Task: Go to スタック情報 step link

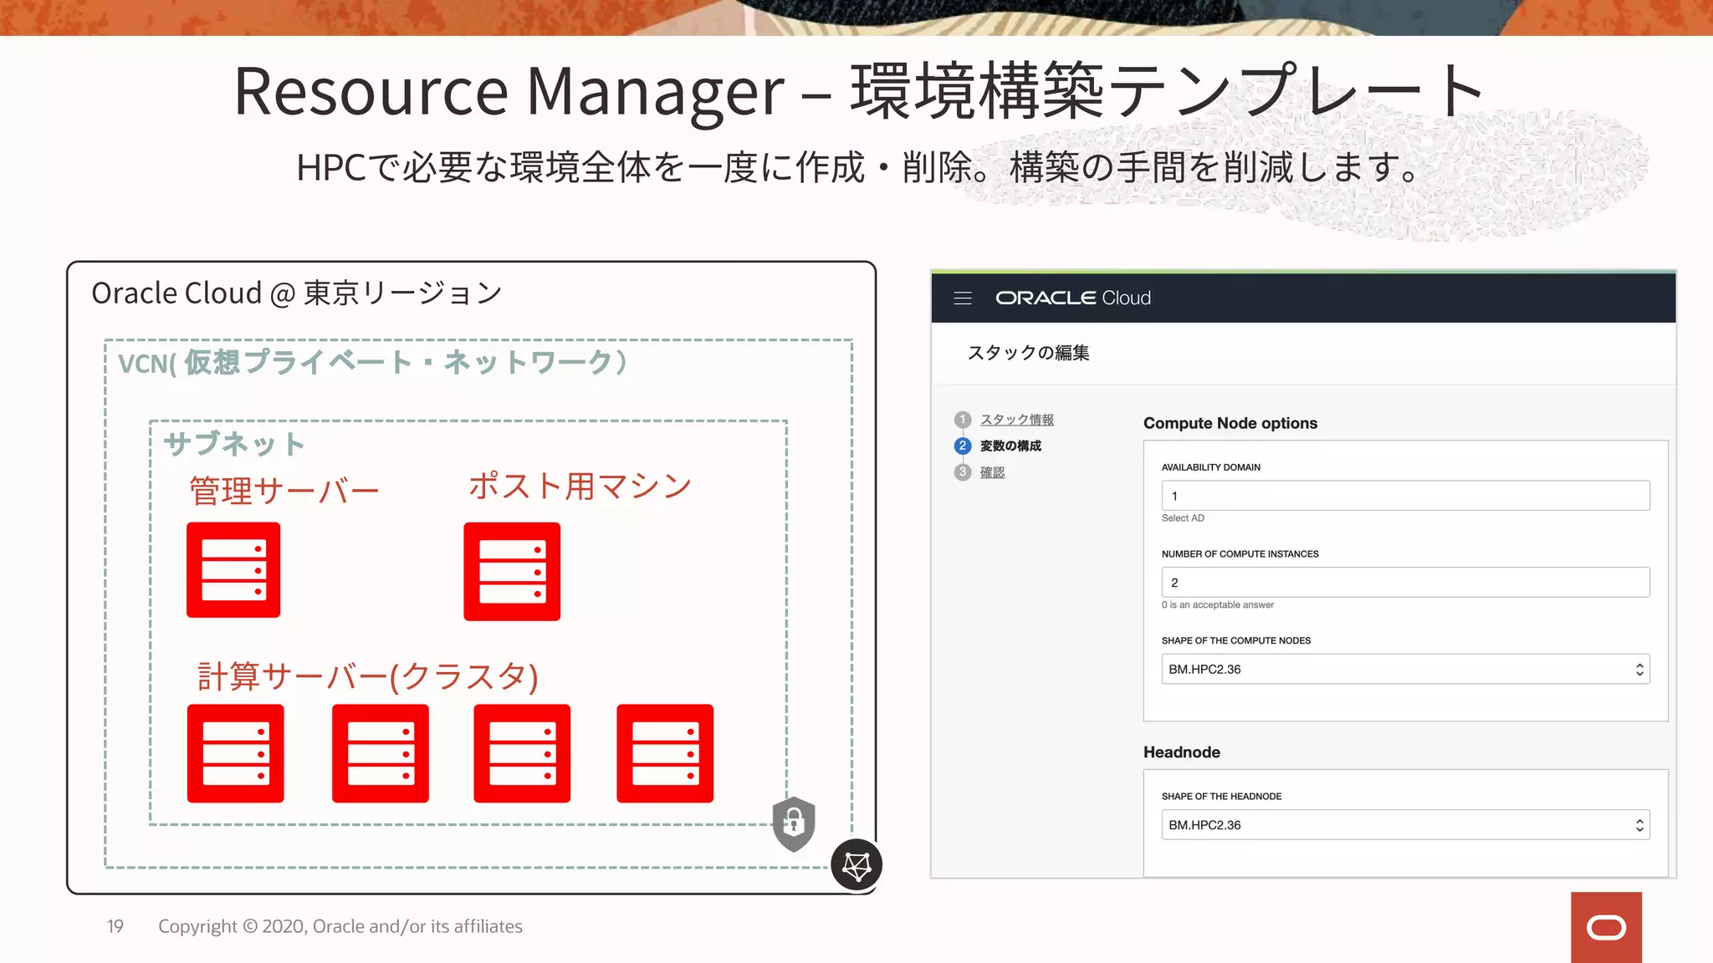Action: point(1017,420)
